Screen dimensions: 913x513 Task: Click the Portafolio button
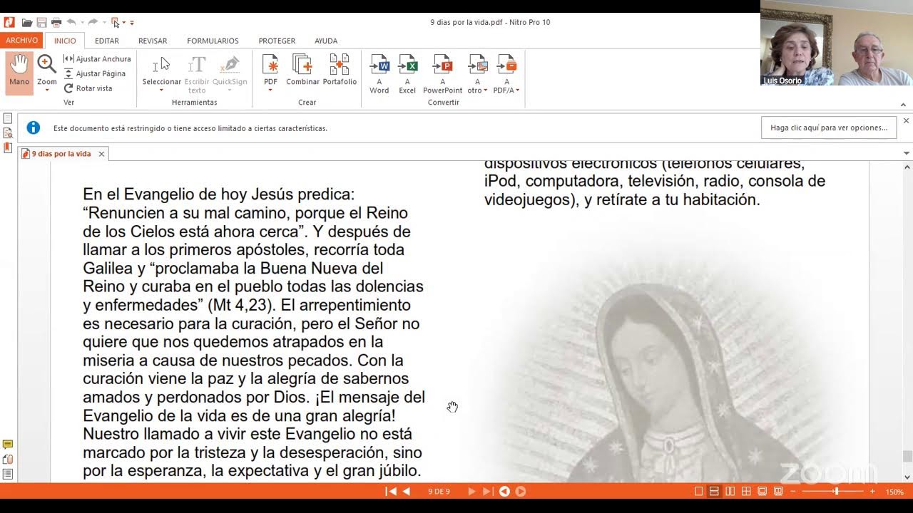[x=340, y=71]
